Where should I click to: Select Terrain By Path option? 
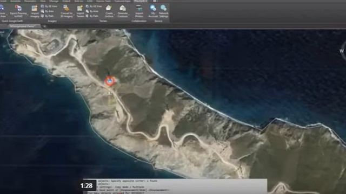tap(92, 16)
